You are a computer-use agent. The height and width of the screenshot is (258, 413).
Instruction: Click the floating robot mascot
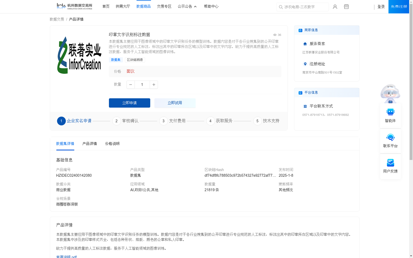pos(390,93)
